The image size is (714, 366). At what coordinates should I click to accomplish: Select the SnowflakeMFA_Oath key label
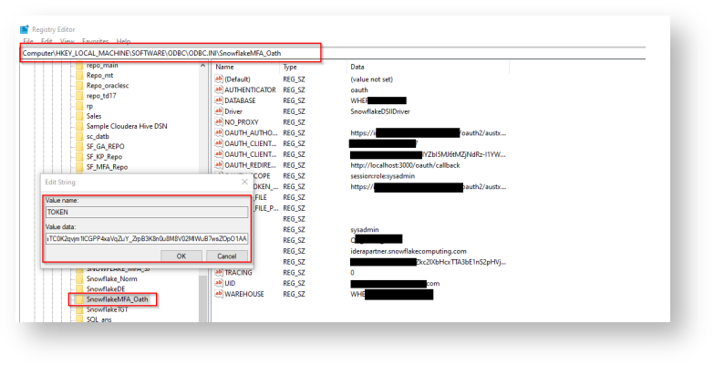click(x=117, y=299)
